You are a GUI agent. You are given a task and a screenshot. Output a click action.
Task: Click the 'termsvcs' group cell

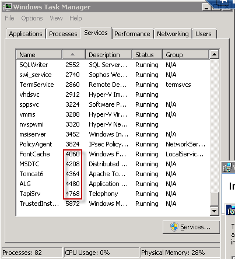tap(178, 85)
